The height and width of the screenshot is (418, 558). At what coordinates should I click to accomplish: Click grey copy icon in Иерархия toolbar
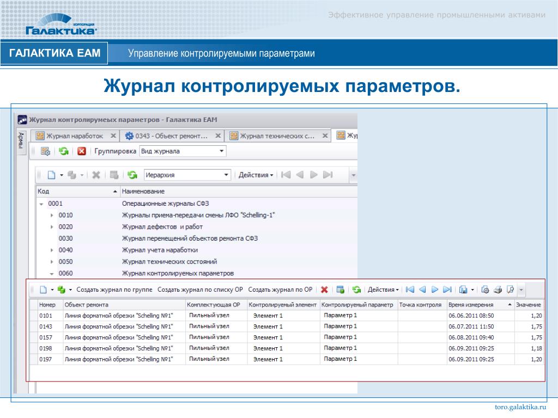point(72,175)
